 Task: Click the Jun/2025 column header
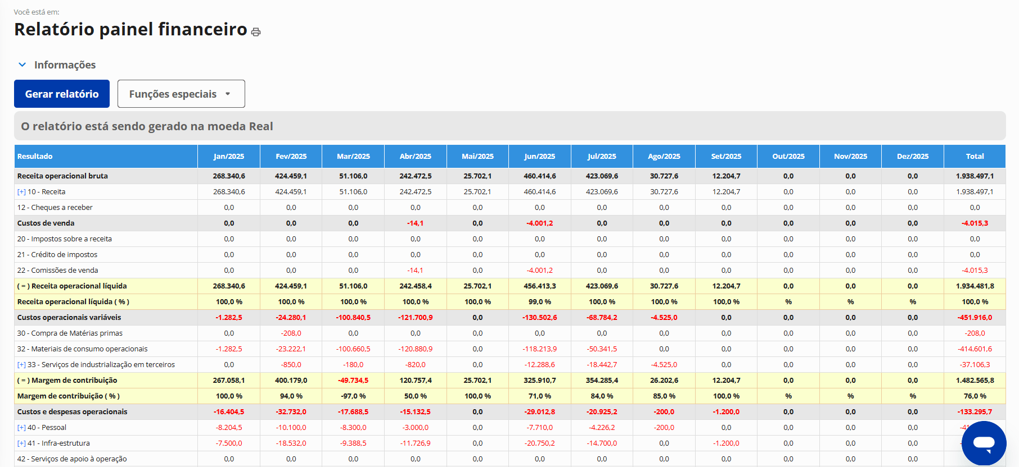pyautogui.click(x=539, y=157)
